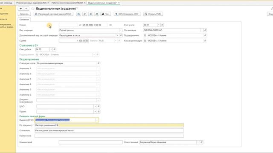Switch to Реестр кассовых журналов tab
Image resolution: width=273 pixels, height=153 pixels.
pos(31,3)
